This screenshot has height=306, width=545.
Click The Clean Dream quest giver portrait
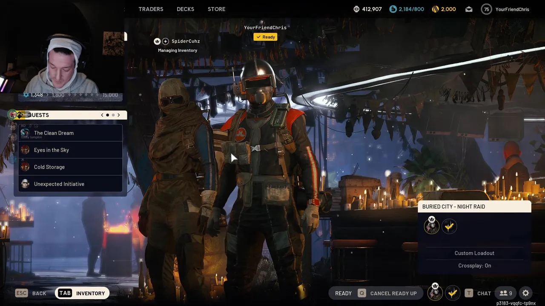pos(25,133)
